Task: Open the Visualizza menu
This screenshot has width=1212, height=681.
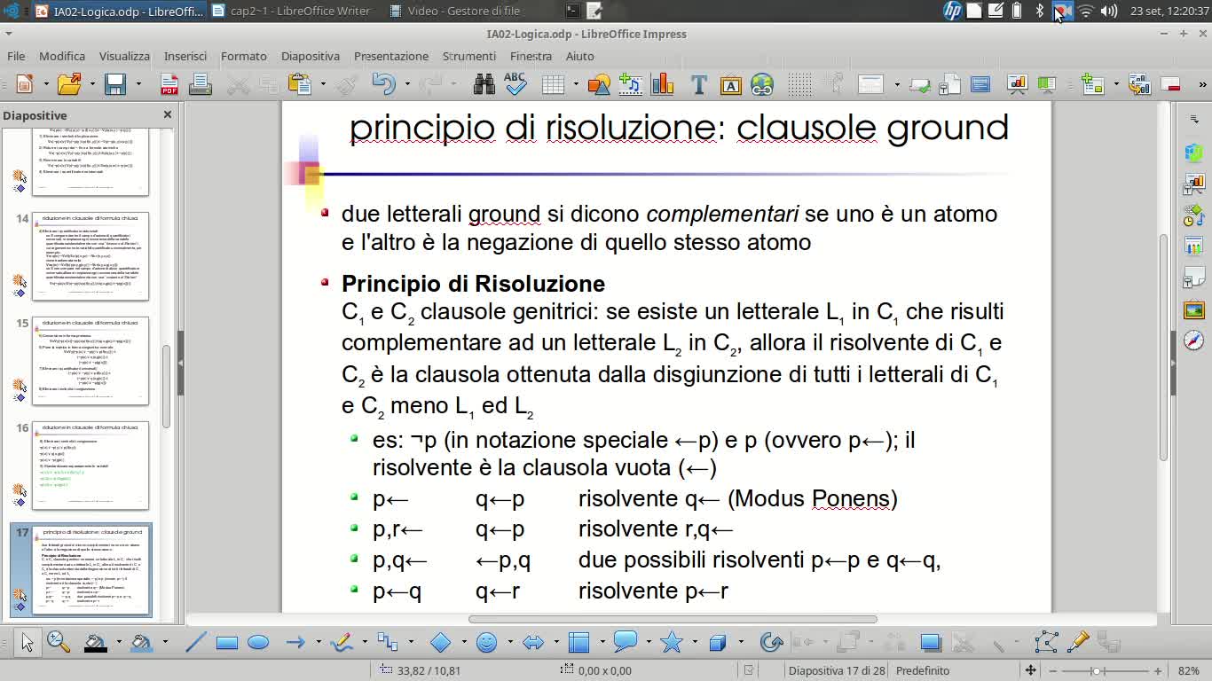Action: tap(124, 56)
